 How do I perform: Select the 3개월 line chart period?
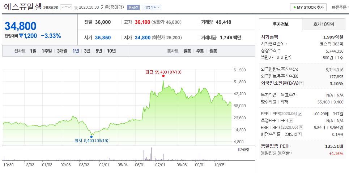pyautogui.click(x=62, y=51)
